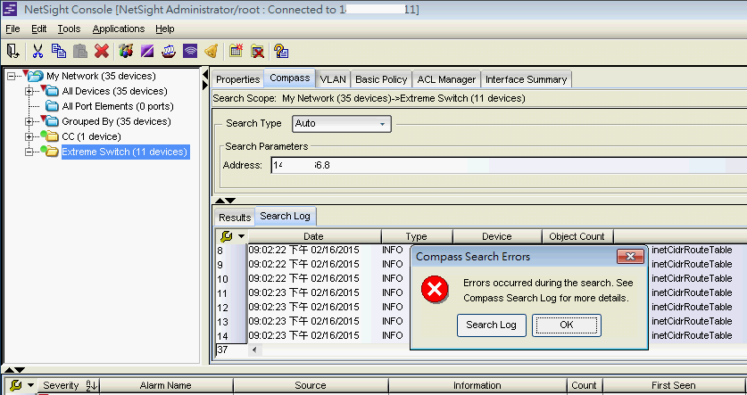This screenshot has width=747, height=395.
Task: Open the Edit menu
Action: point(39,29)
